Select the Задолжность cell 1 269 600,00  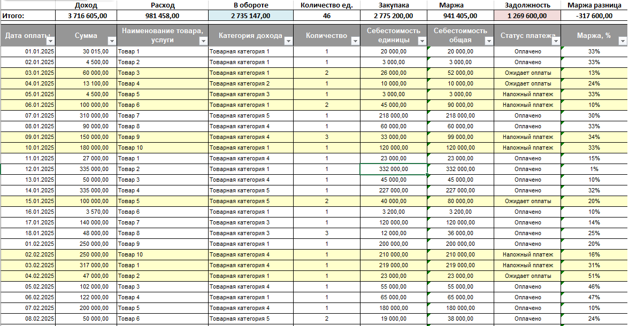(x=527, y=16)
